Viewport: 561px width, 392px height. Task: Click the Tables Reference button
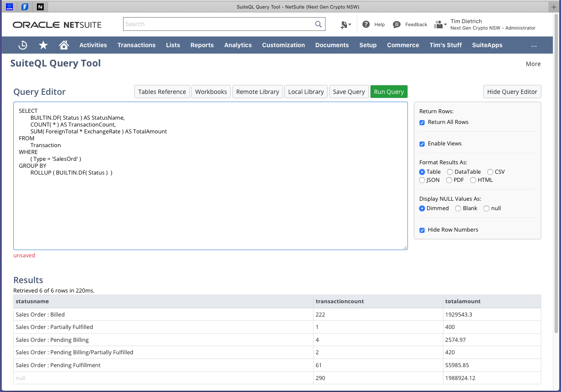click(x=162, y=92)
